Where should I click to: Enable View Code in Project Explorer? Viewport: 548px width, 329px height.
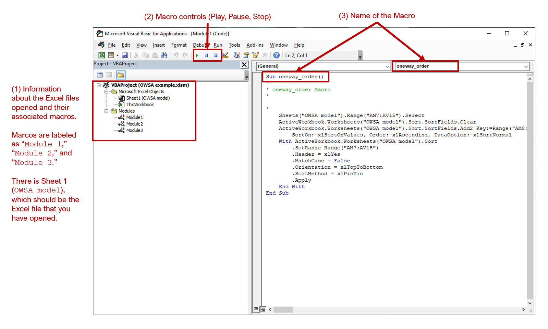tap(100, 75)
